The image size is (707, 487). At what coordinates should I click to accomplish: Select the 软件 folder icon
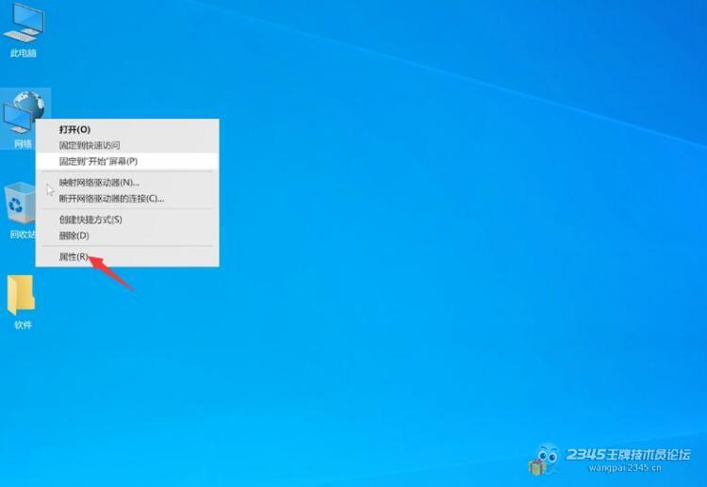click(22, 301)
